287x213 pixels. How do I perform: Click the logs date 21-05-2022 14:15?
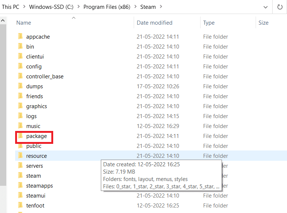pyautogui.click(x=158, y=116)
